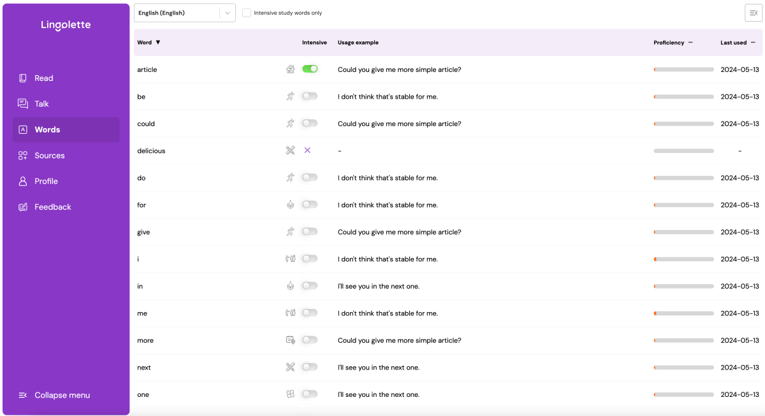
Task: Click the purple X next to 'delicious'
Action: 307,150
